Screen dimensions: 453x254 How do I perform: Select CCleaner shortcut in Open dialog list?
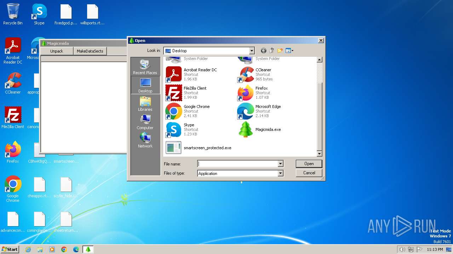255,74
